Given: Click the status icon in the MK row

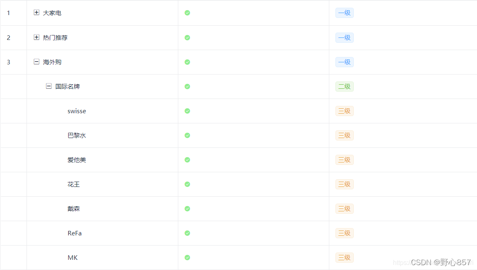Looking at the screenshot, I should tap(187, 257).
